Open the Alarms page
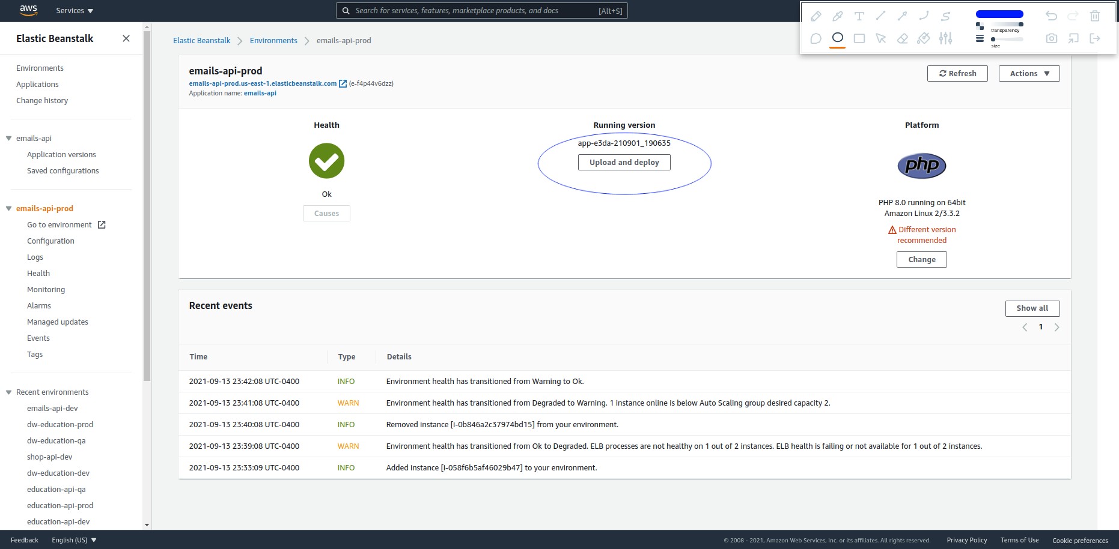This screenshot has width=1119, height=549. (39, 306)
